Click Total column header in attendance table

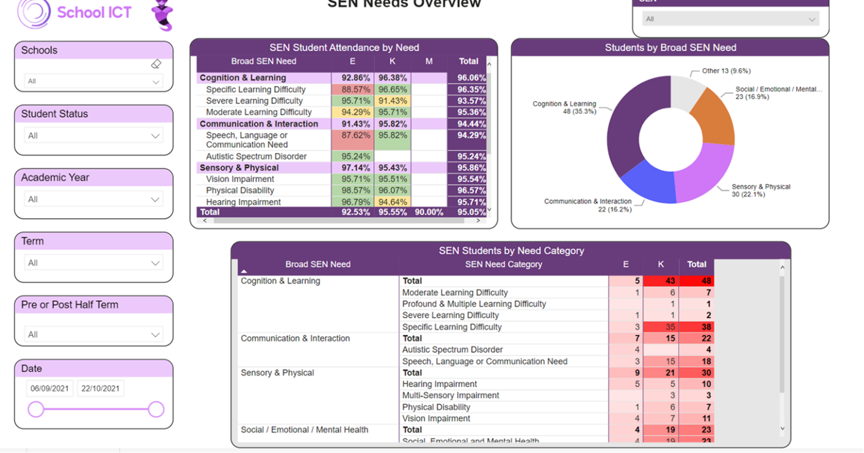tap(468, 62)
